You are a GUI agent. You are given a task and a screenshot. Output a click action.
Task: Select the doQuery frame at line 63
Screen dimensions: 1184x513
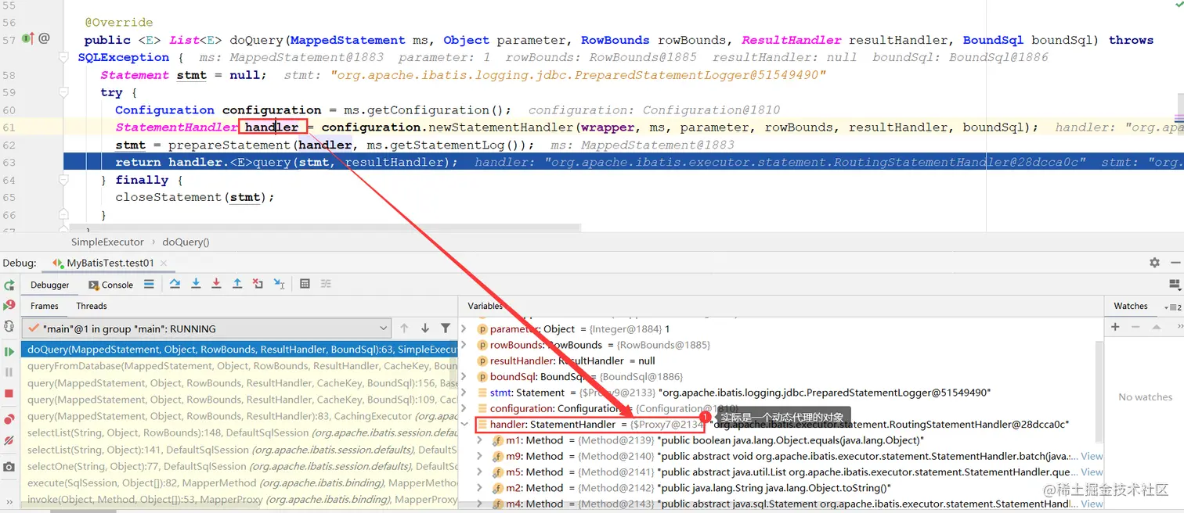[239, 350]
